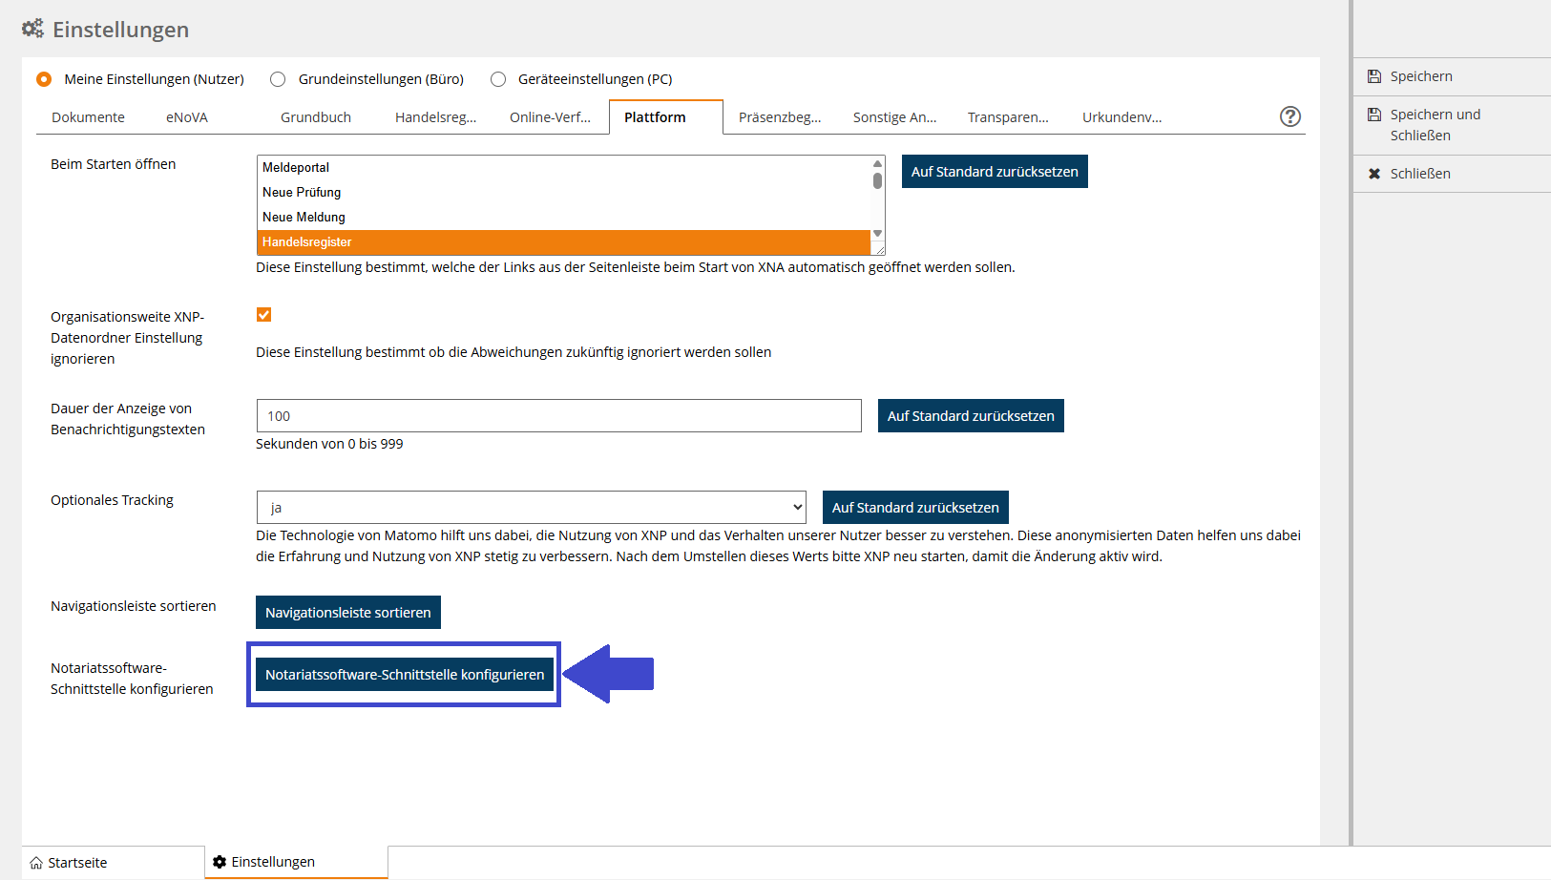Select Meine Einstellungen (Nutzer) radio button
1551x880 pixels.
click(44, 79)
